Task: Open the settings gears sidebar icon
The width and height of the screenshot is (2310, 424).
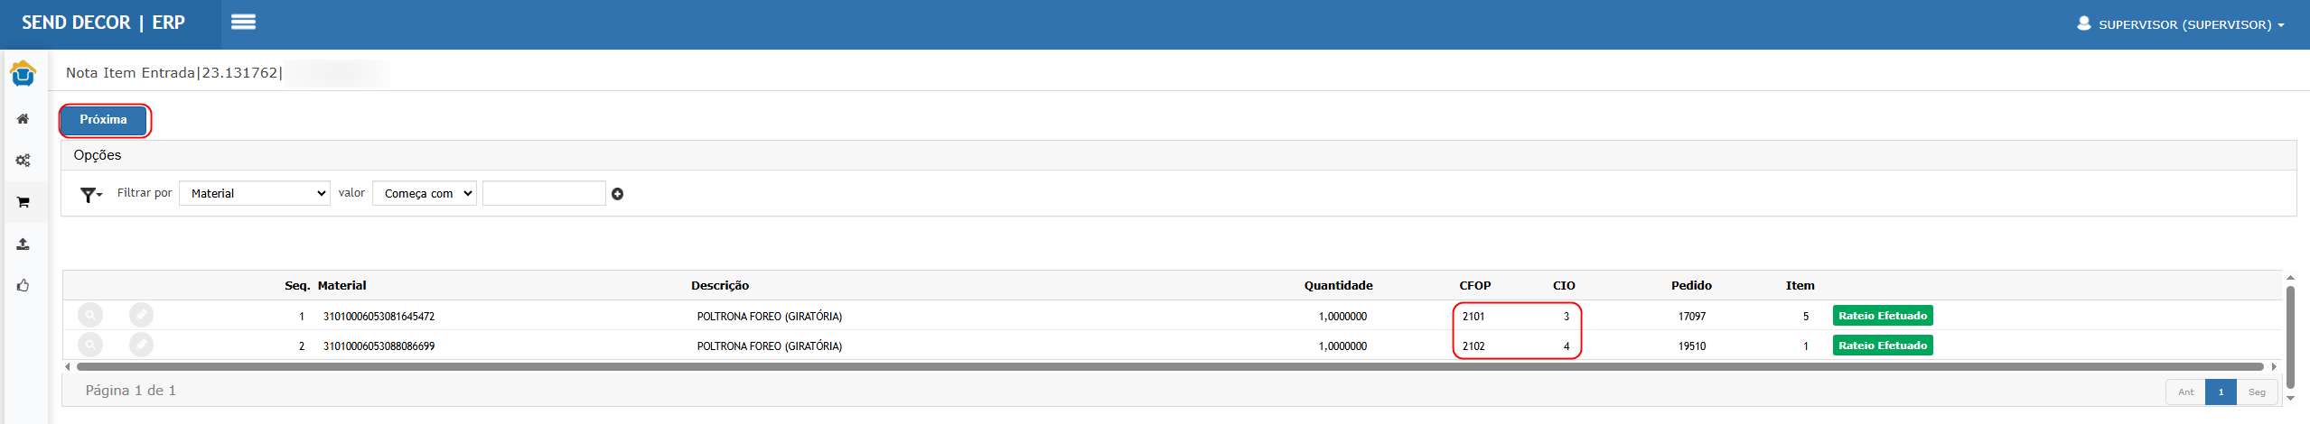Action: pyautogui.click(x=23, y=161)
